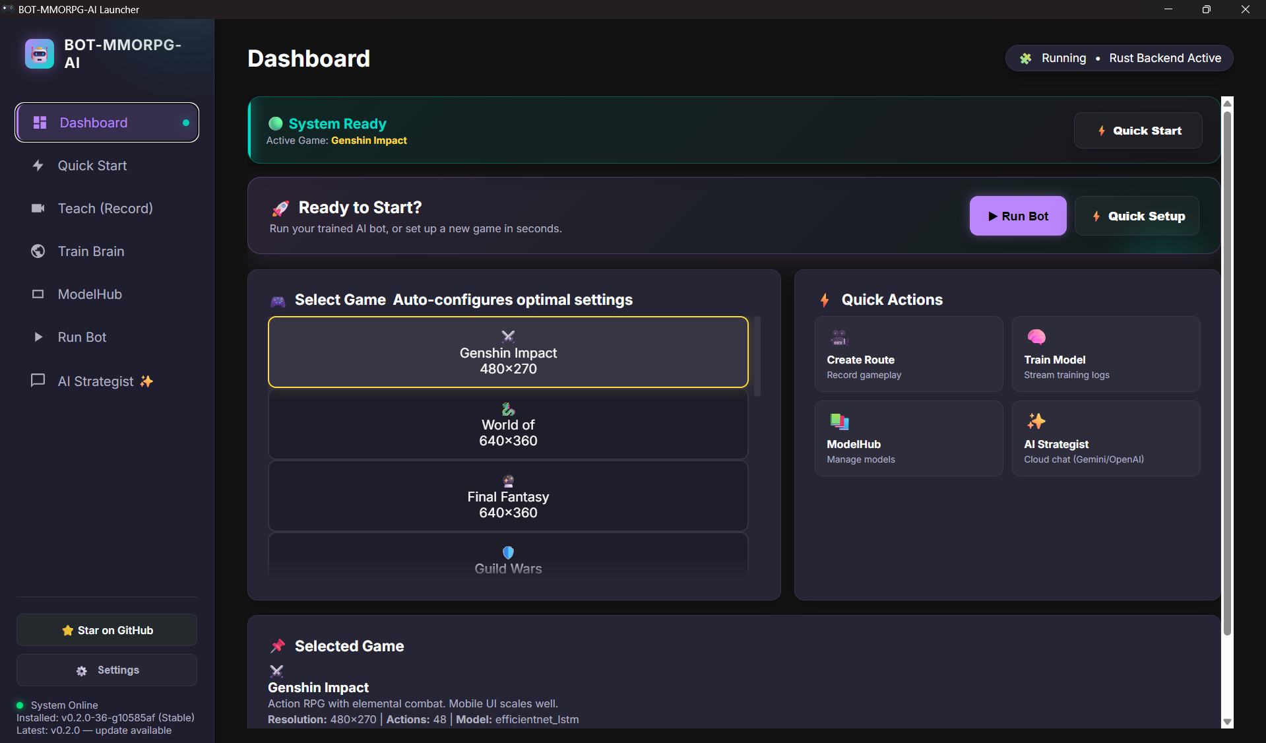Click the Genshin Impact name under Selected Game
The image size is (1266, 743).
pos(319,688)
